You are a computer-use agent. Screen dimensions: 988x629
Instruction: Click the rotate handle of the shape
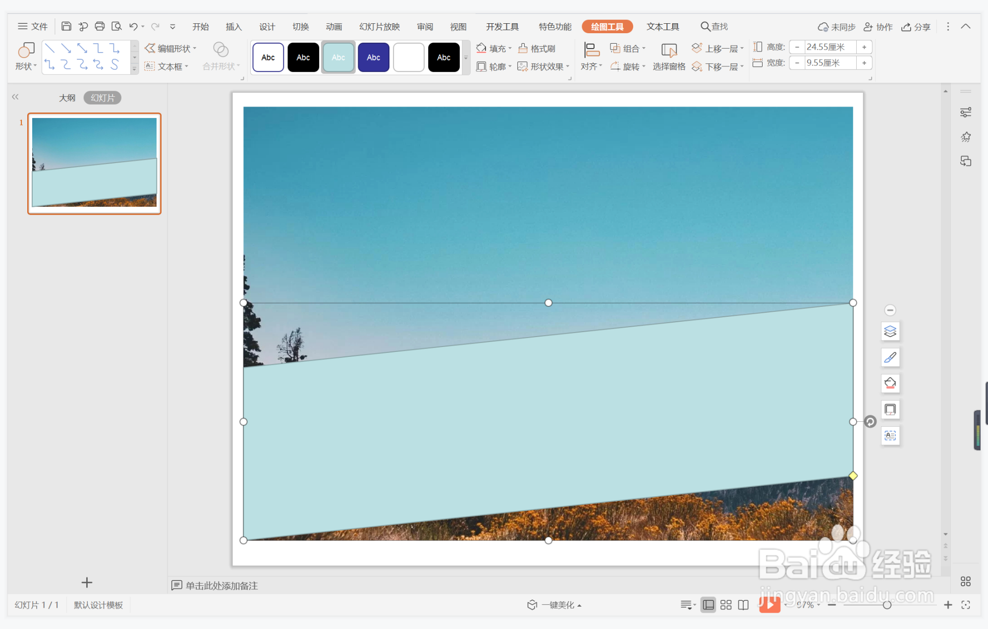tap(870, 422)
